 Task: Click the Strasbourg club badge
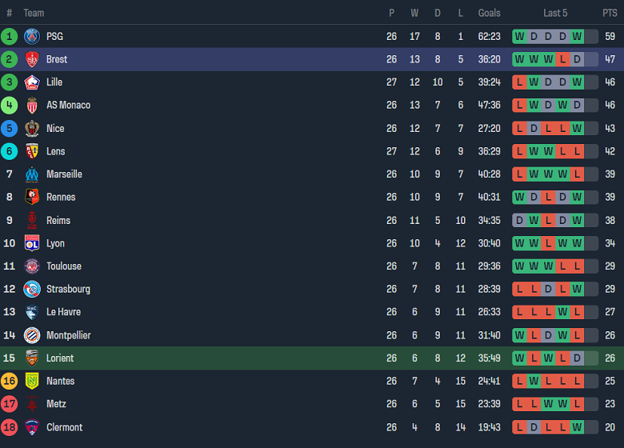tap(32, 289)
